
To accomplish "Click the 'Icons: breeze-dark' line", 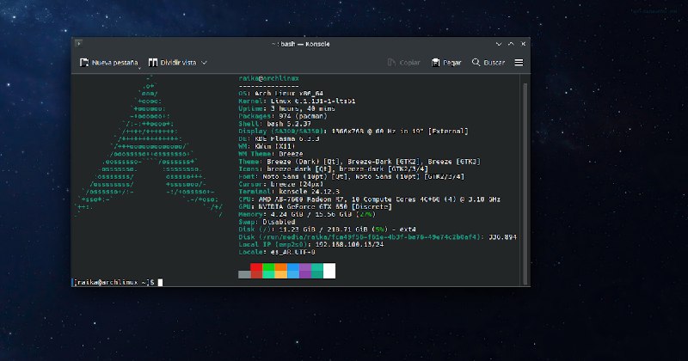I will [x=334, y=168].
